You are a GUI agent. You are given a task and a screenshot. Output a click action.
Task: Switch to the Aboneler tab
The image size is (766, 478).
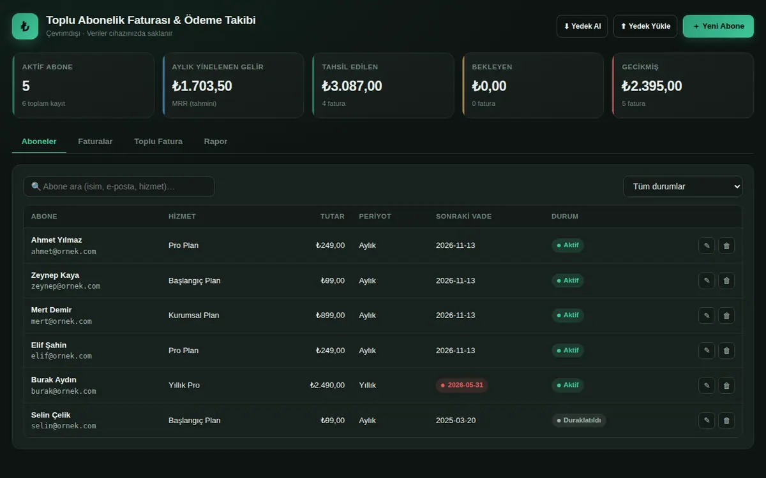(x=39, y=141)
